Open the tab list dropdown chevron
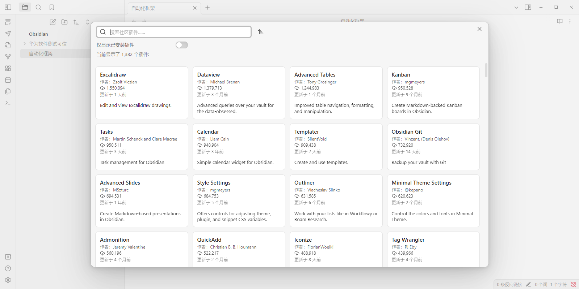The image size is (579, 289). [516, 8]
